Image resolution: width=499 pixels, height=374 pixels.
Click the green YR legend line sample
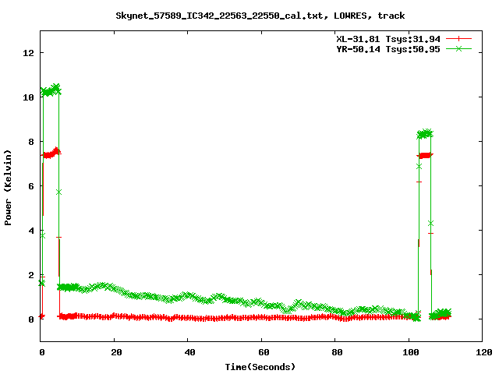[x=458, y=49]
